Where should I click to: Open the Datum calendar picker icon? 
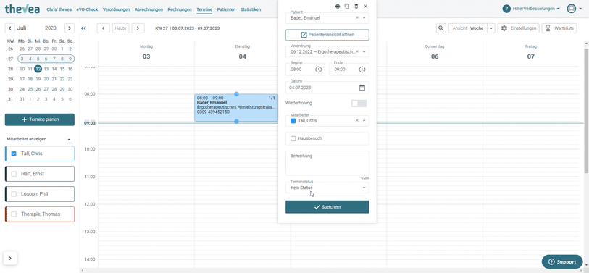tap(362, 88)
